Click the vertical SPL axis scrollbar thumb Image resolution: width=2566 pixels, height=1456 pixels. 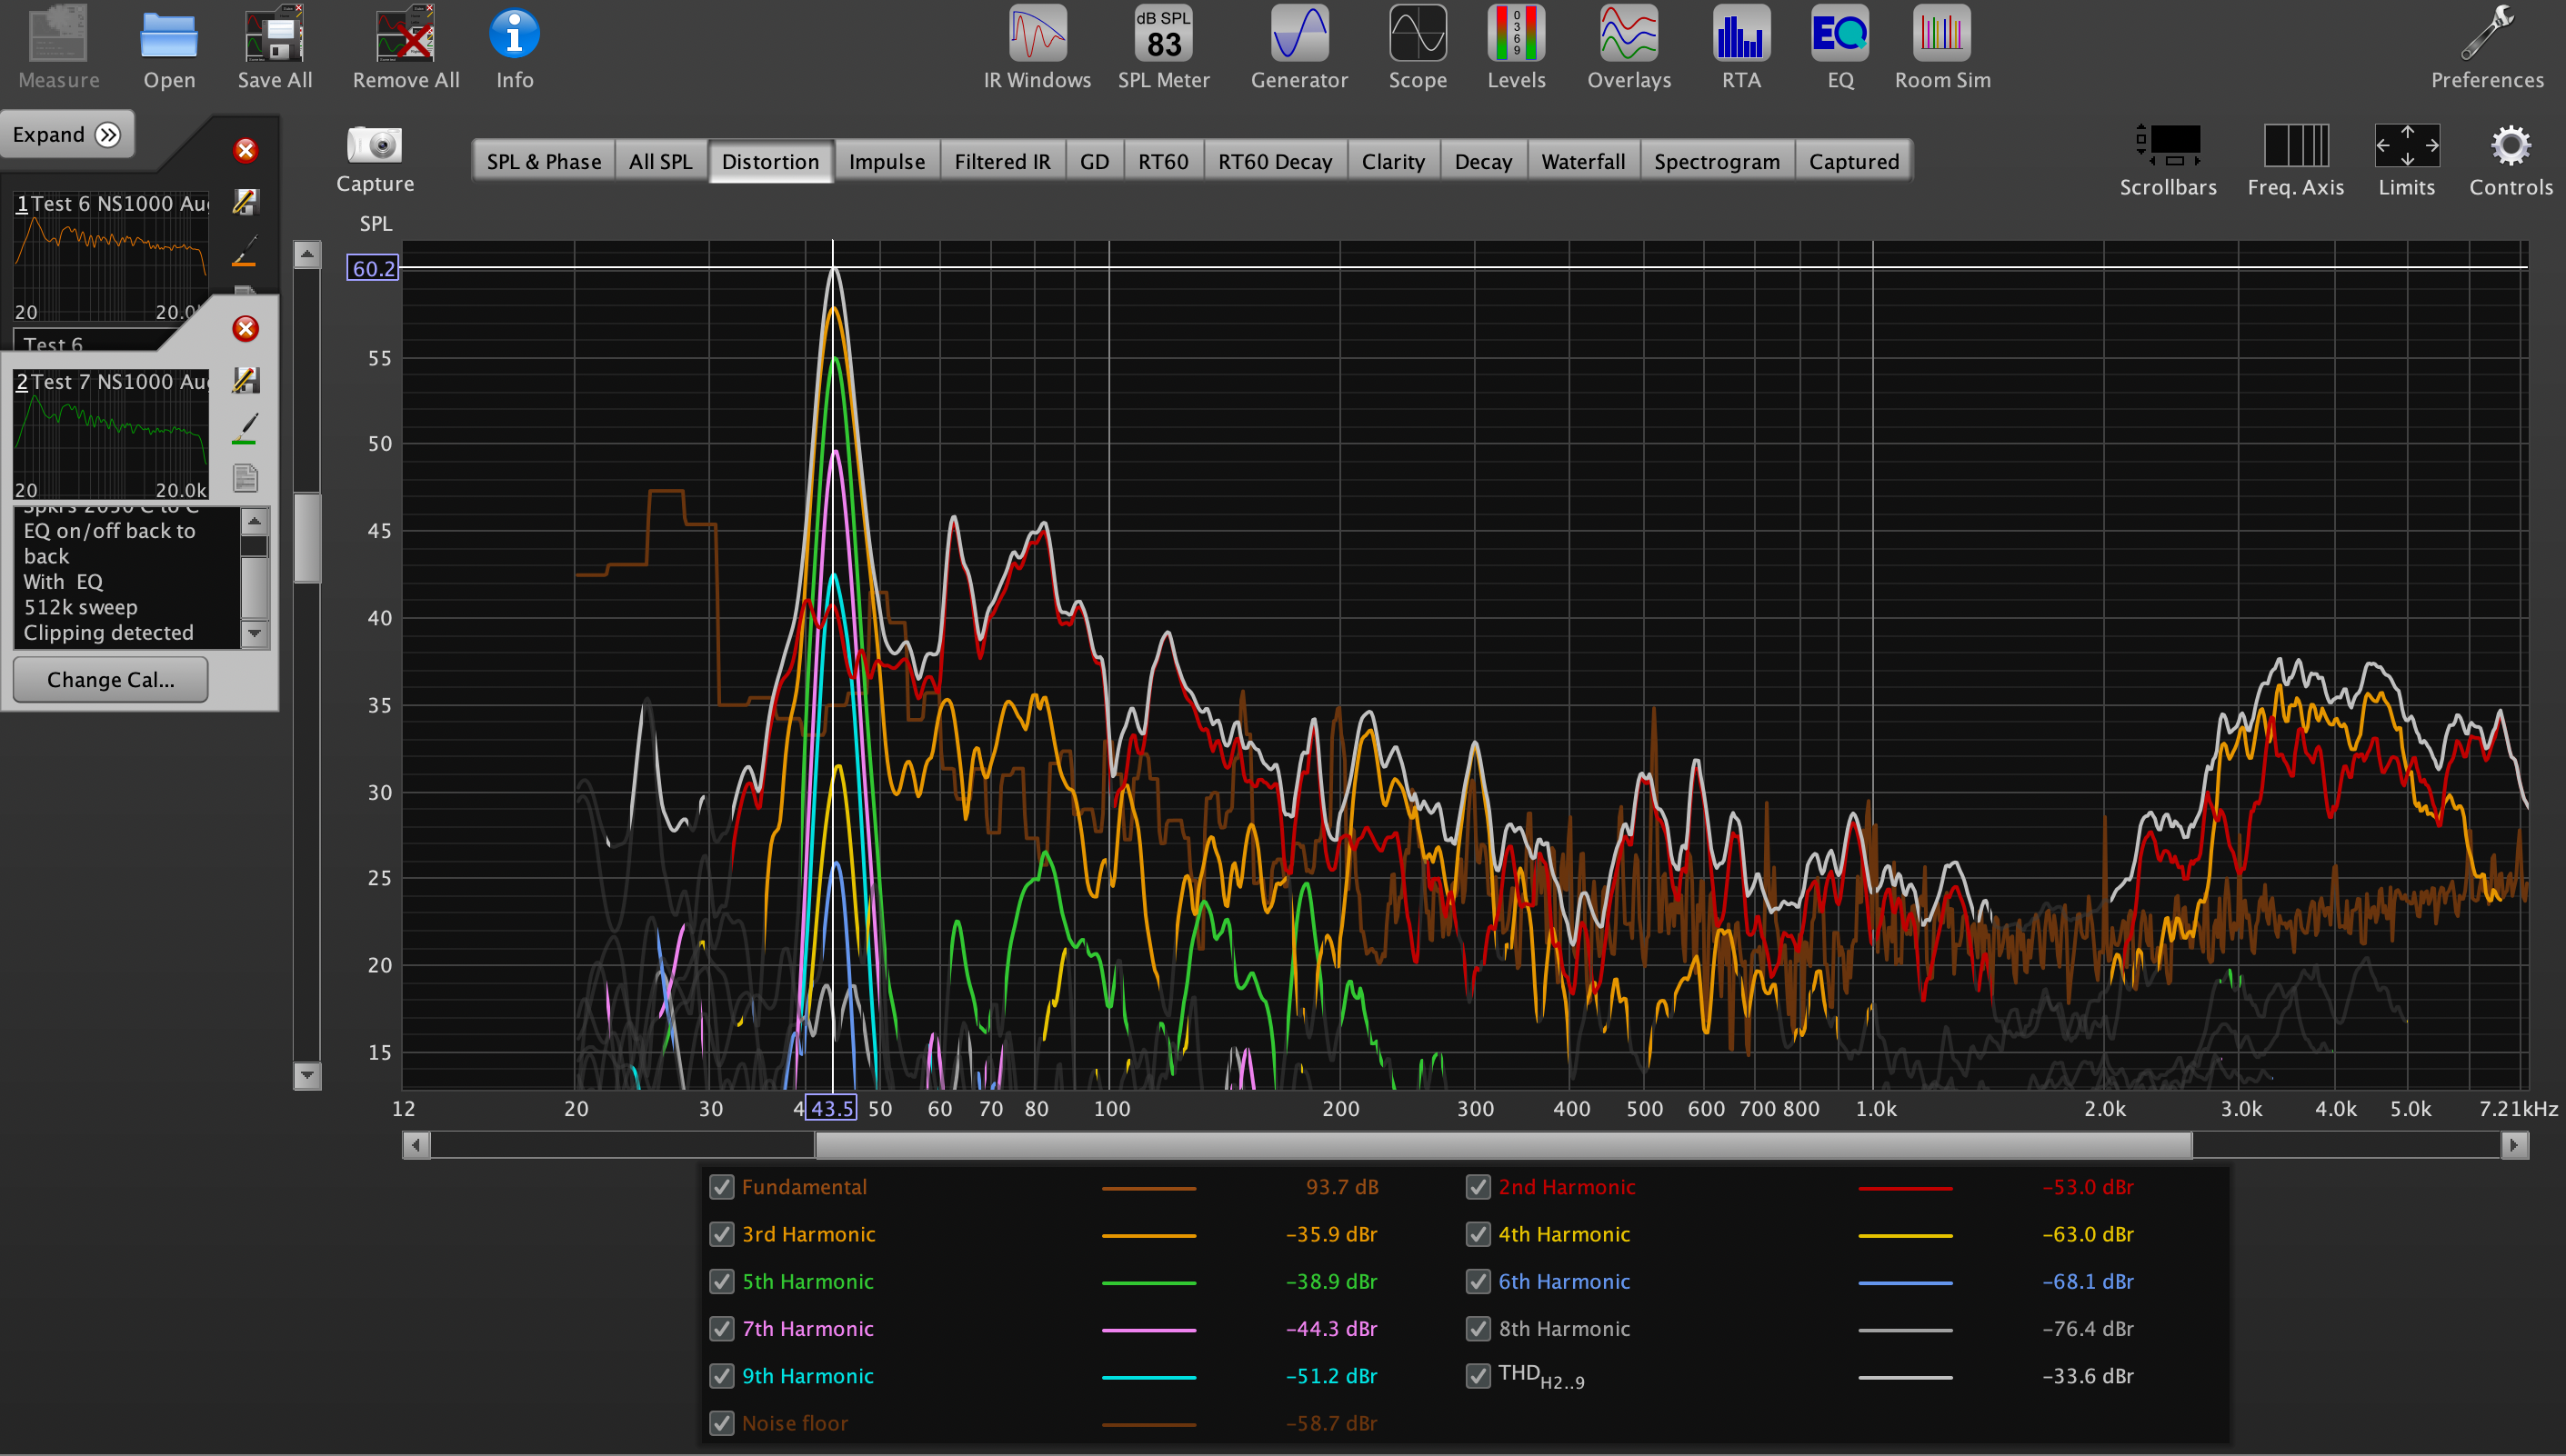coord(307,537)
